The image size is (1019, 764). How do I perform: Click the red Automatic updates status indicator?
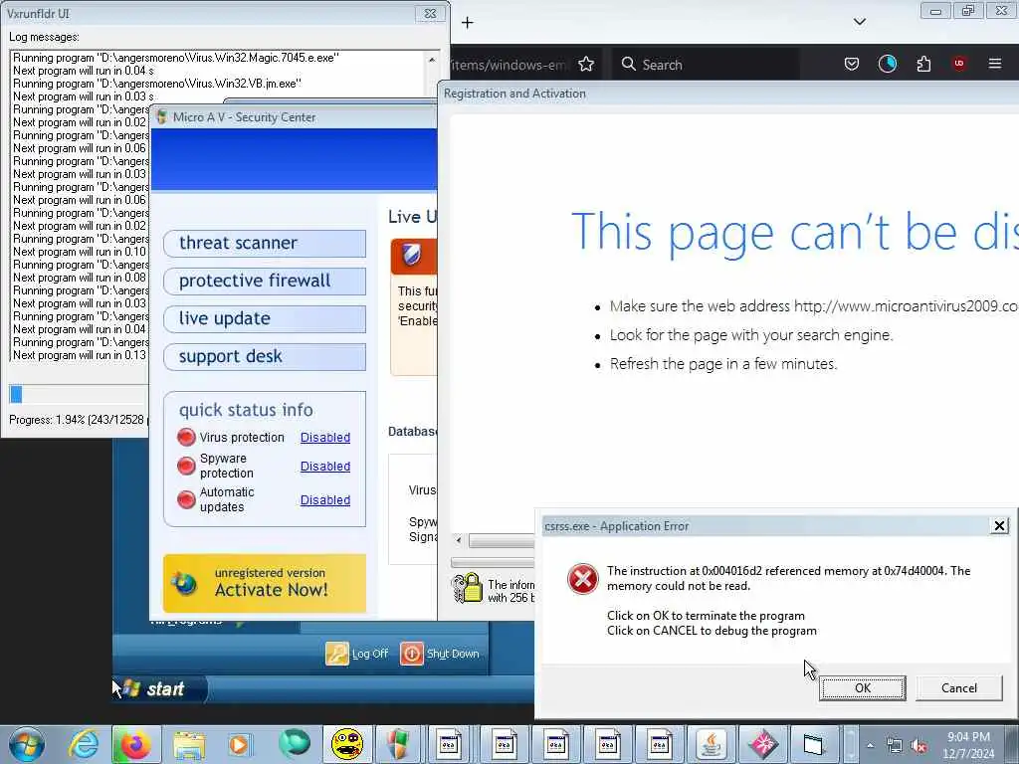coord(186,499)
